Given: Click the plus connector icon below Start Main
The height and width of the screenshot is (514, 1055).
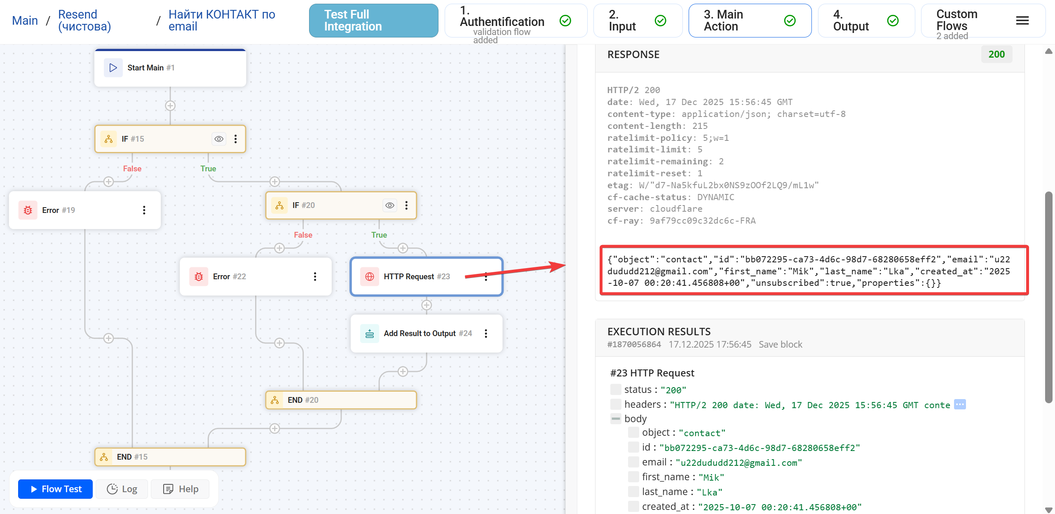Looking at the screenshot, I should [170, 105].
